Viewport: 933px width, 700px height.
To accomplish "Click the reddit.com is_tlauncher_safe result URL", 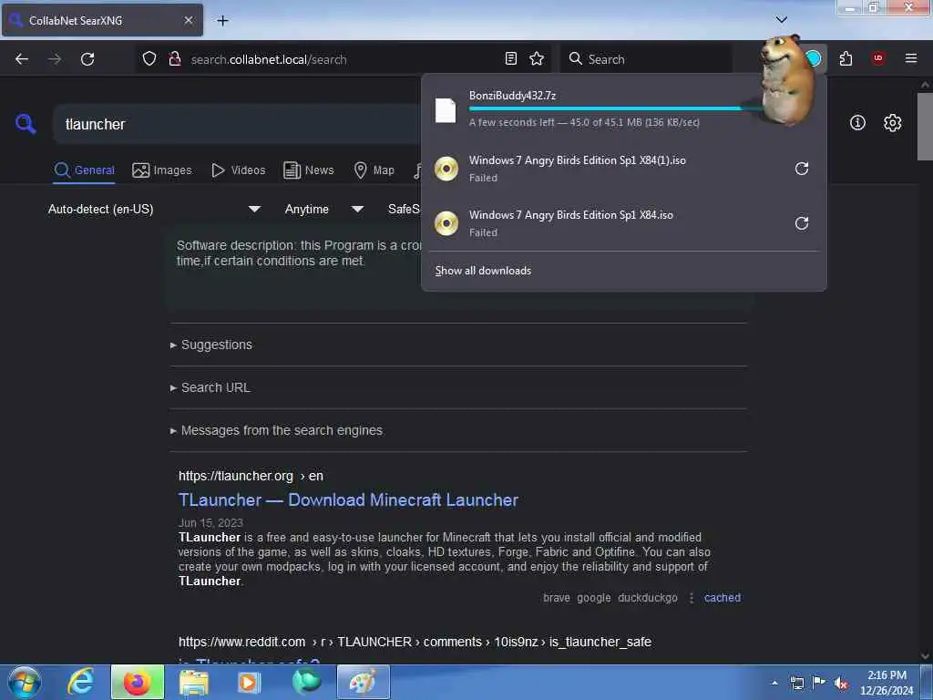I will [415, 643].
